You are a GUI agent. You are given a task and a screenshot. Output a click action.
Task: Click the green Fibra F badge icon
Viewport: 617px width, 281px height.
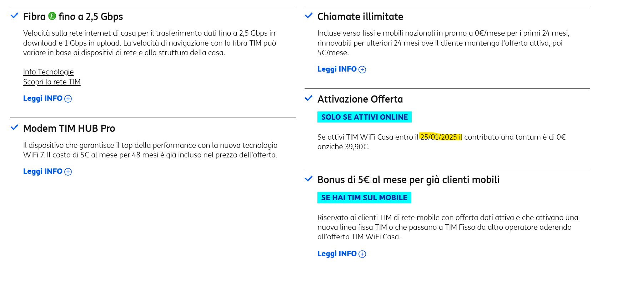coord(52,16)
